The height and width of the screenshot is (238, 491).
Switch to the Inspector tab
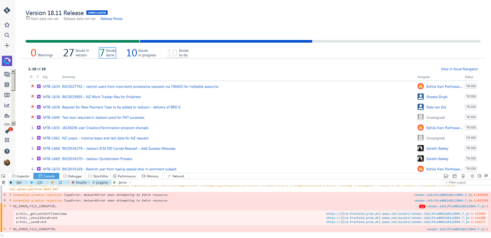21,176
